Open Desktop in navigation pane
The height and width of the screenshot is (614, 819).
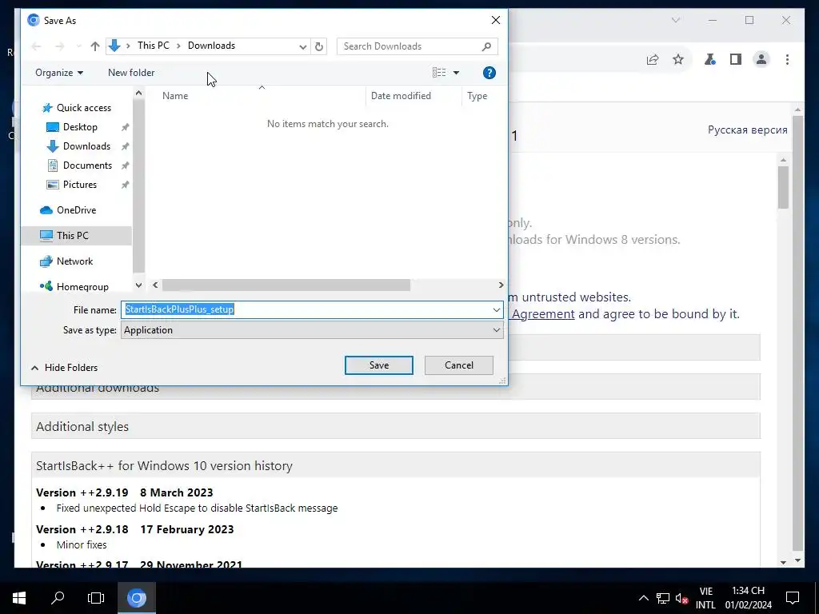(x=80, y=127)
